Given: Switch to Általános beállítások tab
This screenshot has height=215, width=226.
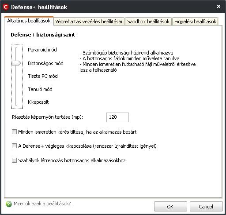Looking at the screenshot, I should (29, 21).
